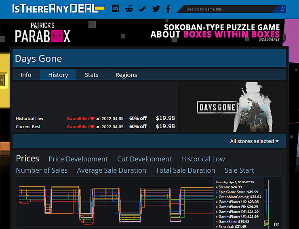Select the Prices chart view

(27, 159)
